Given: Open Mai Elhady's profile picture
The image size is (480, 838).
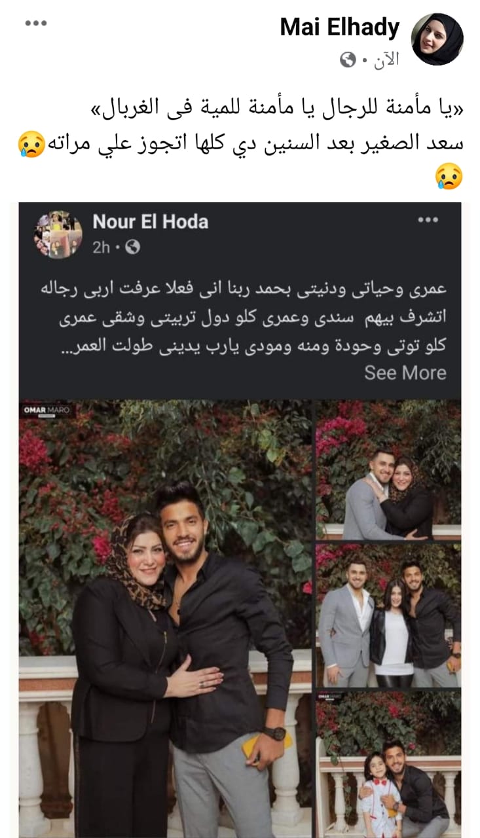Looking at the screenshot, I should pyautogui.click(x=437, y=39).
